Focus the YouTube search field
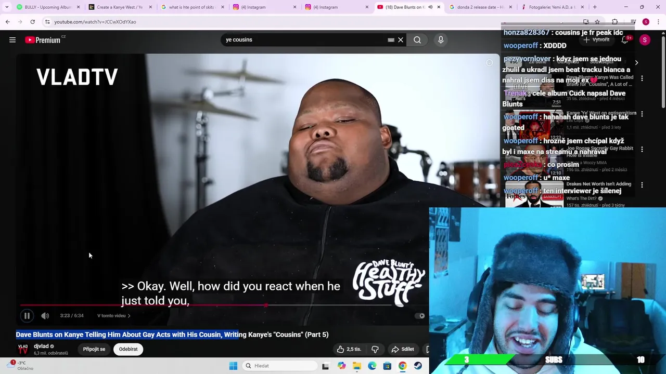 306,40
